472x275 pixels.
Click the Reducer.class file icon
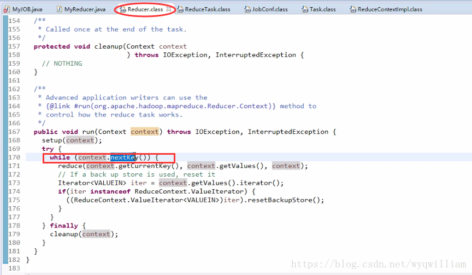tap(123, 10)
